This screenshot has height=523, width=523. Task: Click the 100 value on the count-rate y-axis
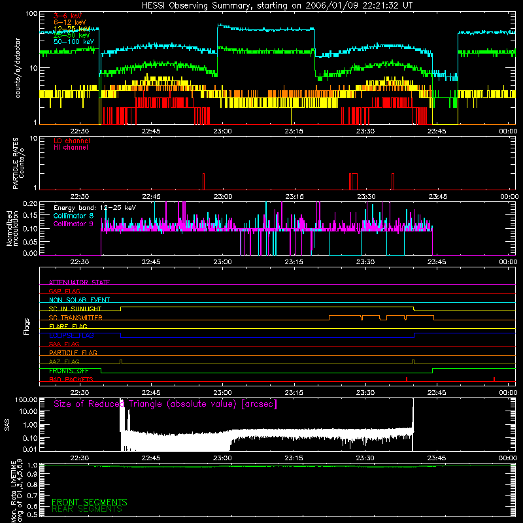31,14
